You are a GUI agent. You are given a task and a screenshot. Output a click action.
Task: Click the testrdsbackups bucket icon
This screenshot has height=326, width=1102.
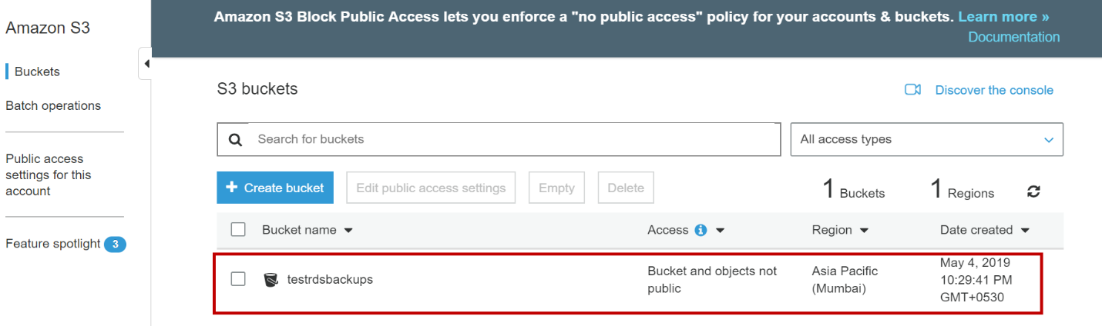pyautogui.click(x=270, y=279)
